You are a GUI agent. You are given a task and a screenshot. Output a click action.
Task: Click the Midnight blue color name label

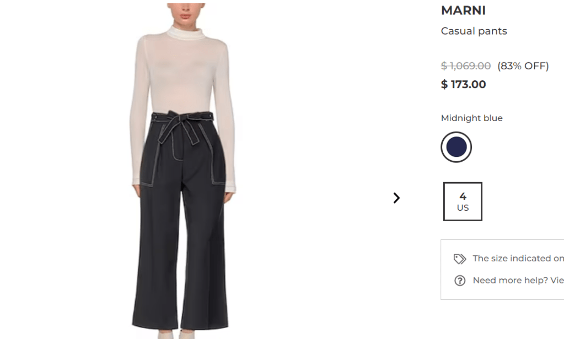(x=471, y=118)
